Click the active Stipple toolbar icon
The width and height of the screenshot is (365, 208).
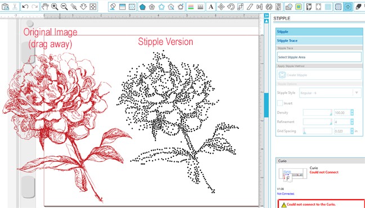pyautogui.click(x=348, y=7)
